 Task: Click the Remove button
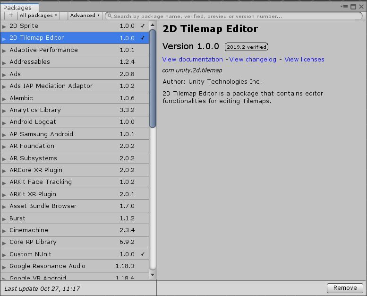345,288
